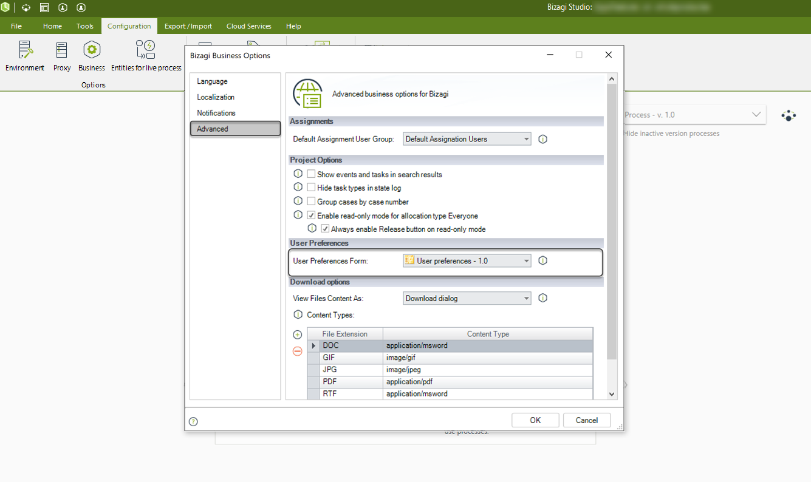Open the File menu
Image resolution: width=811 pixels, height=482 pixels.
point(16,26)
